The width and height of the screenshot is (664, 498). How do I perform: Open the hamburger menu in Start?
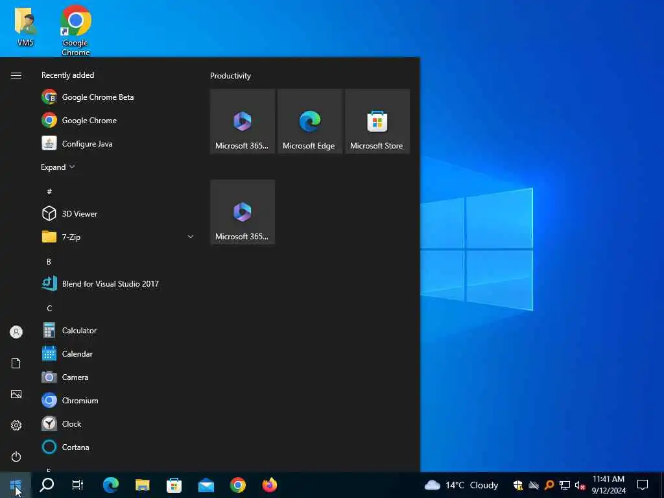tap(16, 75)
